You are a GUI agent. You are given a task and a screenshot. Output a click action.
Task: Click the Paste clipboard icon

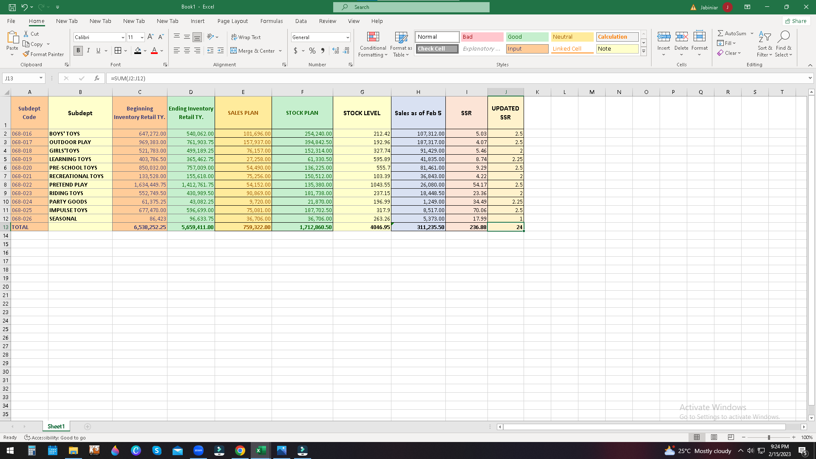(12, 38)
